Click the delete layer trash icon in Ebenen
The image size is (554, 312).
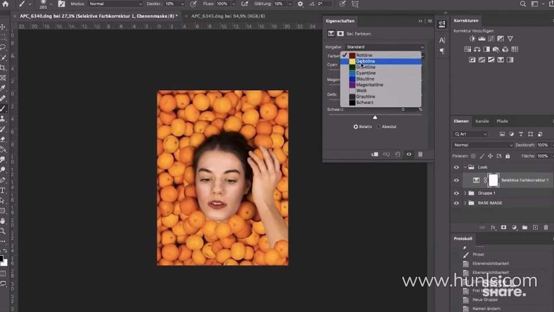tap(545, 228)
